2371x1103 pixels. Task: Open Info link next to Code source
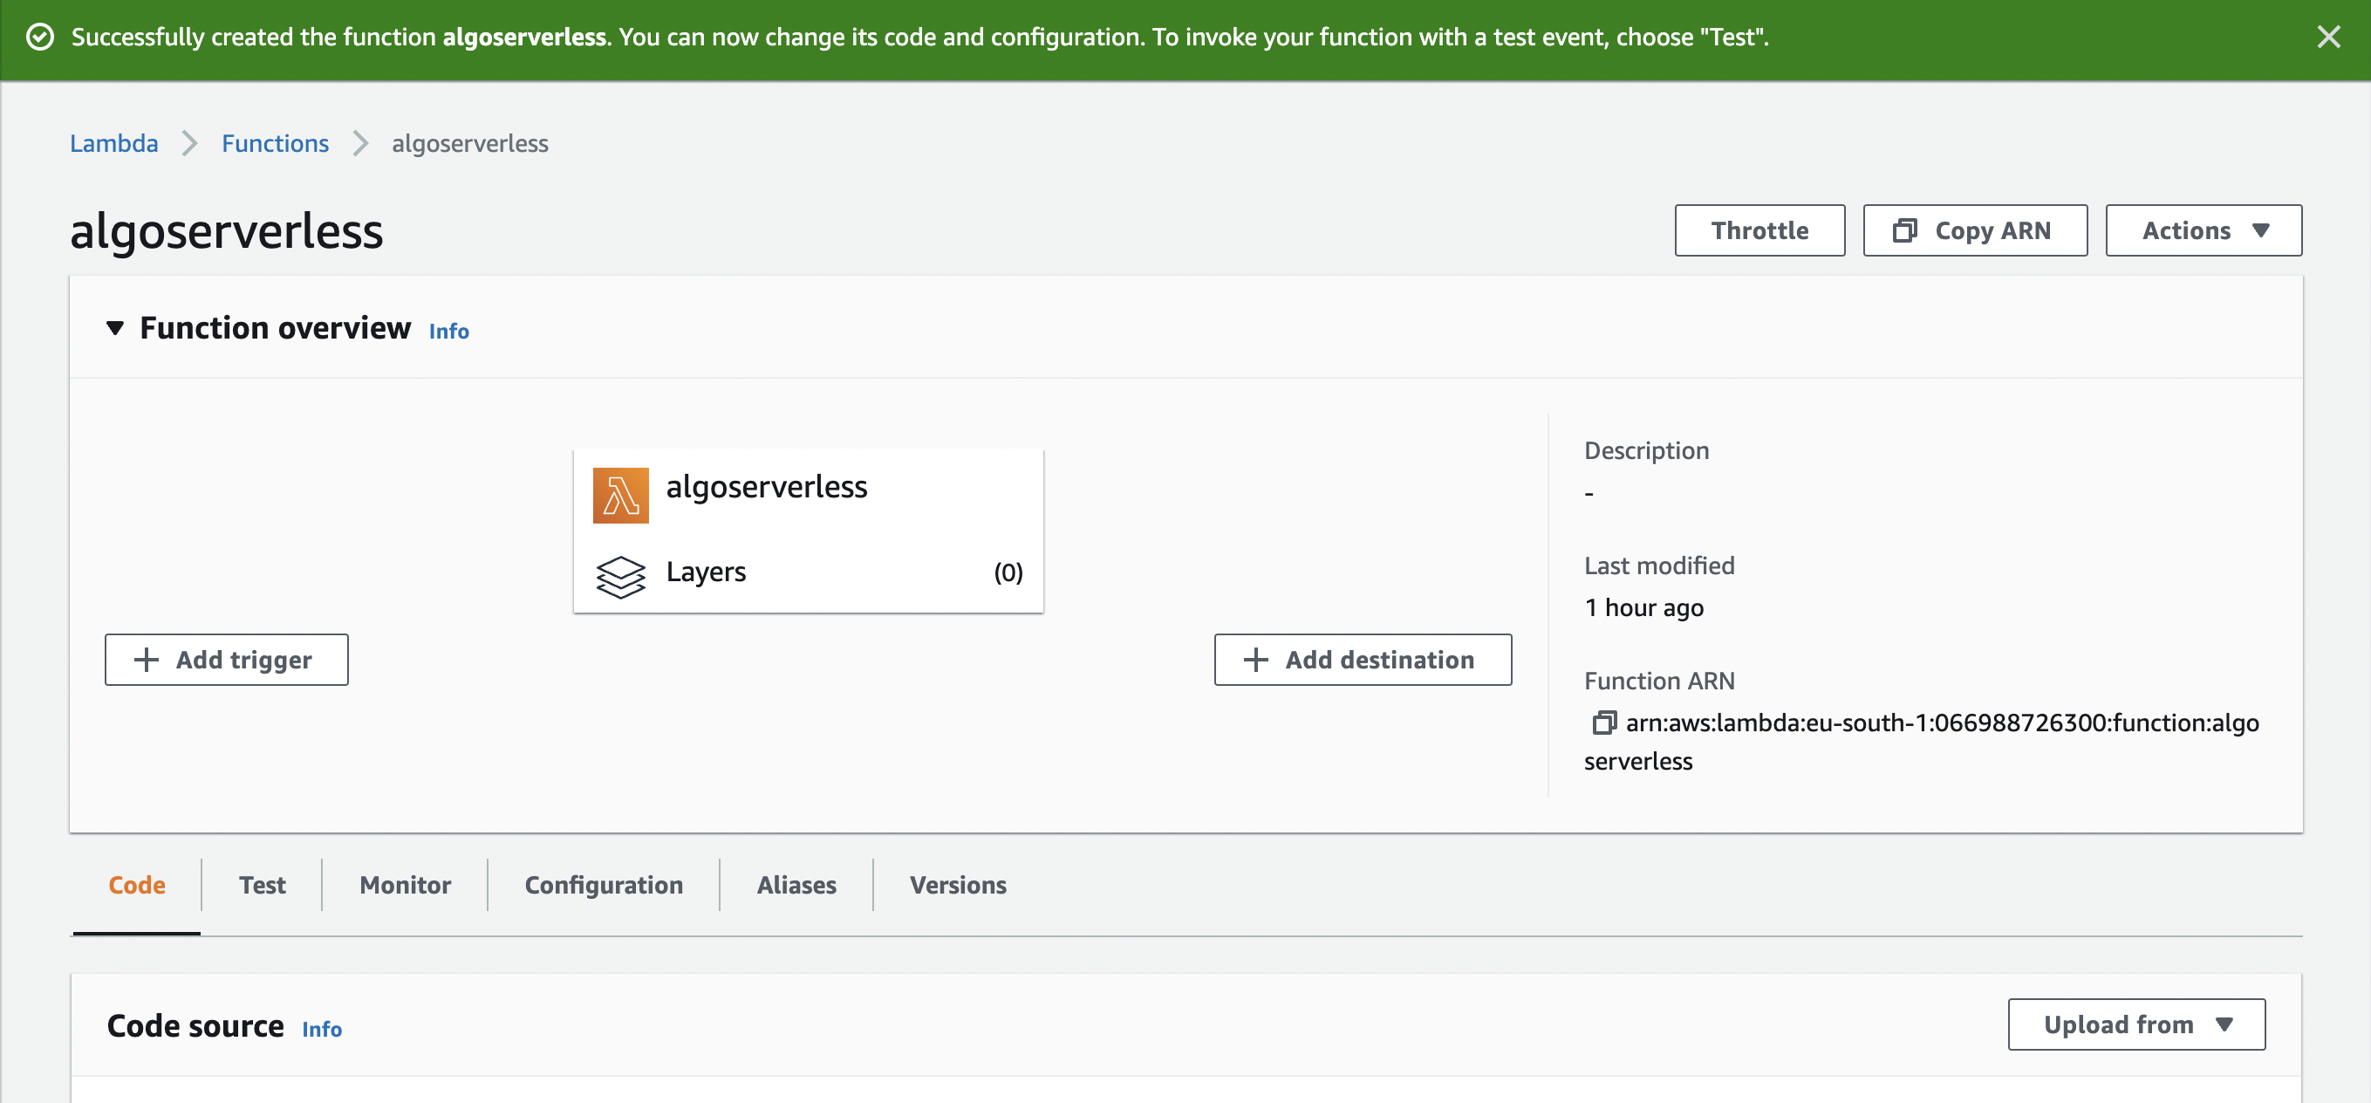tap(321, 1029)
